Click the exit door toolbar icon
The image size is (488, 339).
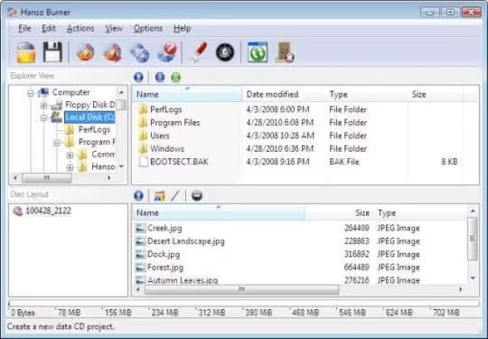point(285,52)
